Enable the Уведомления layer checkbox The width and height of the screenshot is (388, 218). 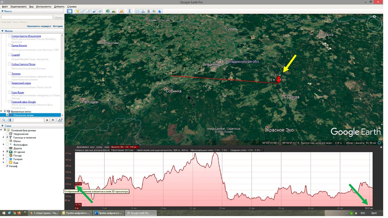7,134
